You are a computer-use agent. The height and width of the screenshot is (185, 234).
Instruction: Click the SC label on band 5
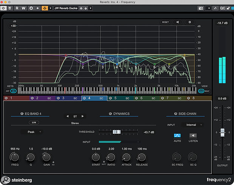coord(127,98)
